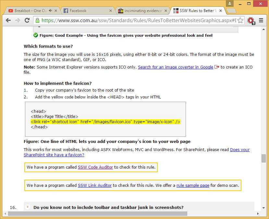This screenshot has height=219, width=269.
Task: Open the SSW Code Auditor link
Action: point(95,167)
